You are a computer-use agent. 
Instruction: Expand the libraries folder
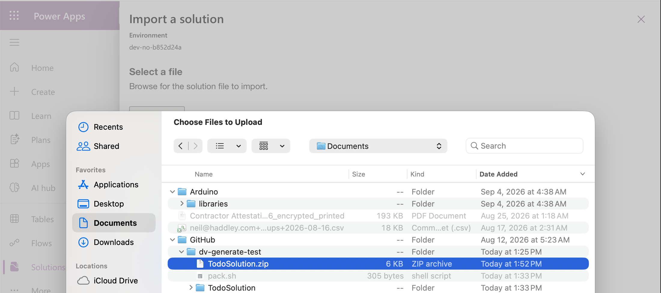pyautogui.click(x=182, y=204)
